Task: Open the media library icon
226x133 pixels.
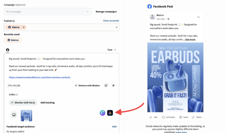Action: (14, 115)
